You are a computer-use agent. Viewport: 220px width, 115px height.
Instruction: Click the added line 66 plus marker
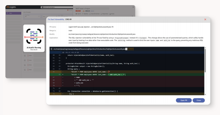(63, 74)
